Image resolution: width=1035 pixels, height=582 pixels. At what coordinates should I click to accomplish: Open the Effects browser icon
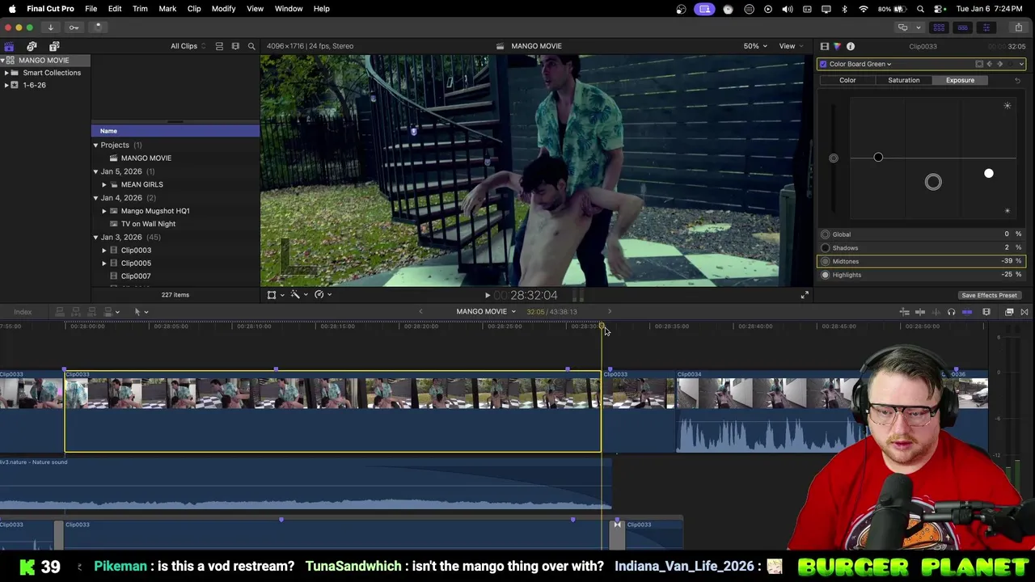pos(1009,312)
